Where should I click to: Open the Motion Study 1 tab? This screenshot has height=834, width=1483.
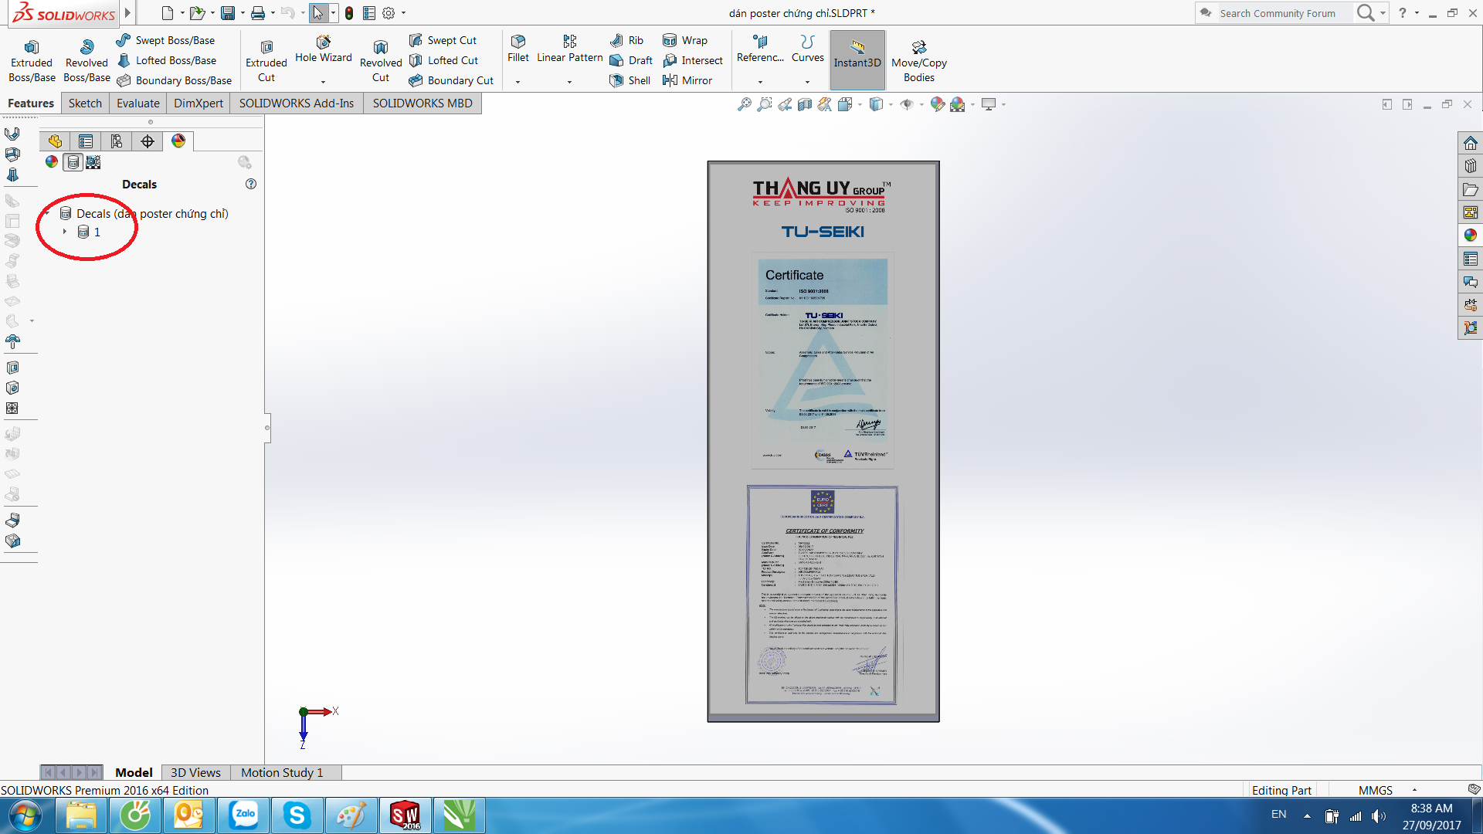[x=281, y=772]
